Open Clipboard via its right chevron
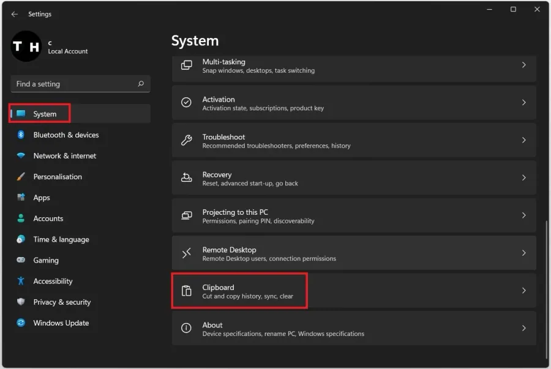 tap(523, 290)
